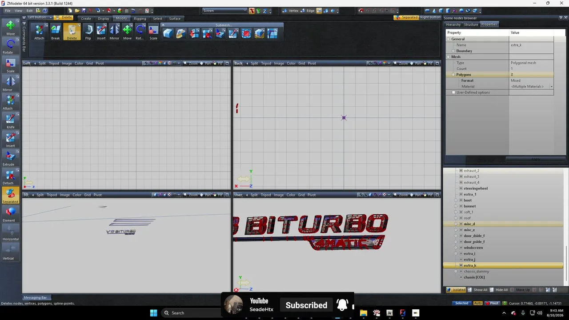Select the Detach tool
569x320 pixels.
(x=10, y=177)
